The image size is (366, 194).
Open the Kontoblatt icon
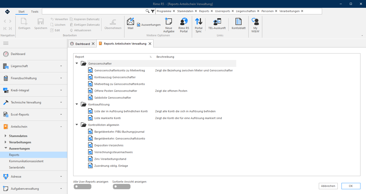coord(239,24)
